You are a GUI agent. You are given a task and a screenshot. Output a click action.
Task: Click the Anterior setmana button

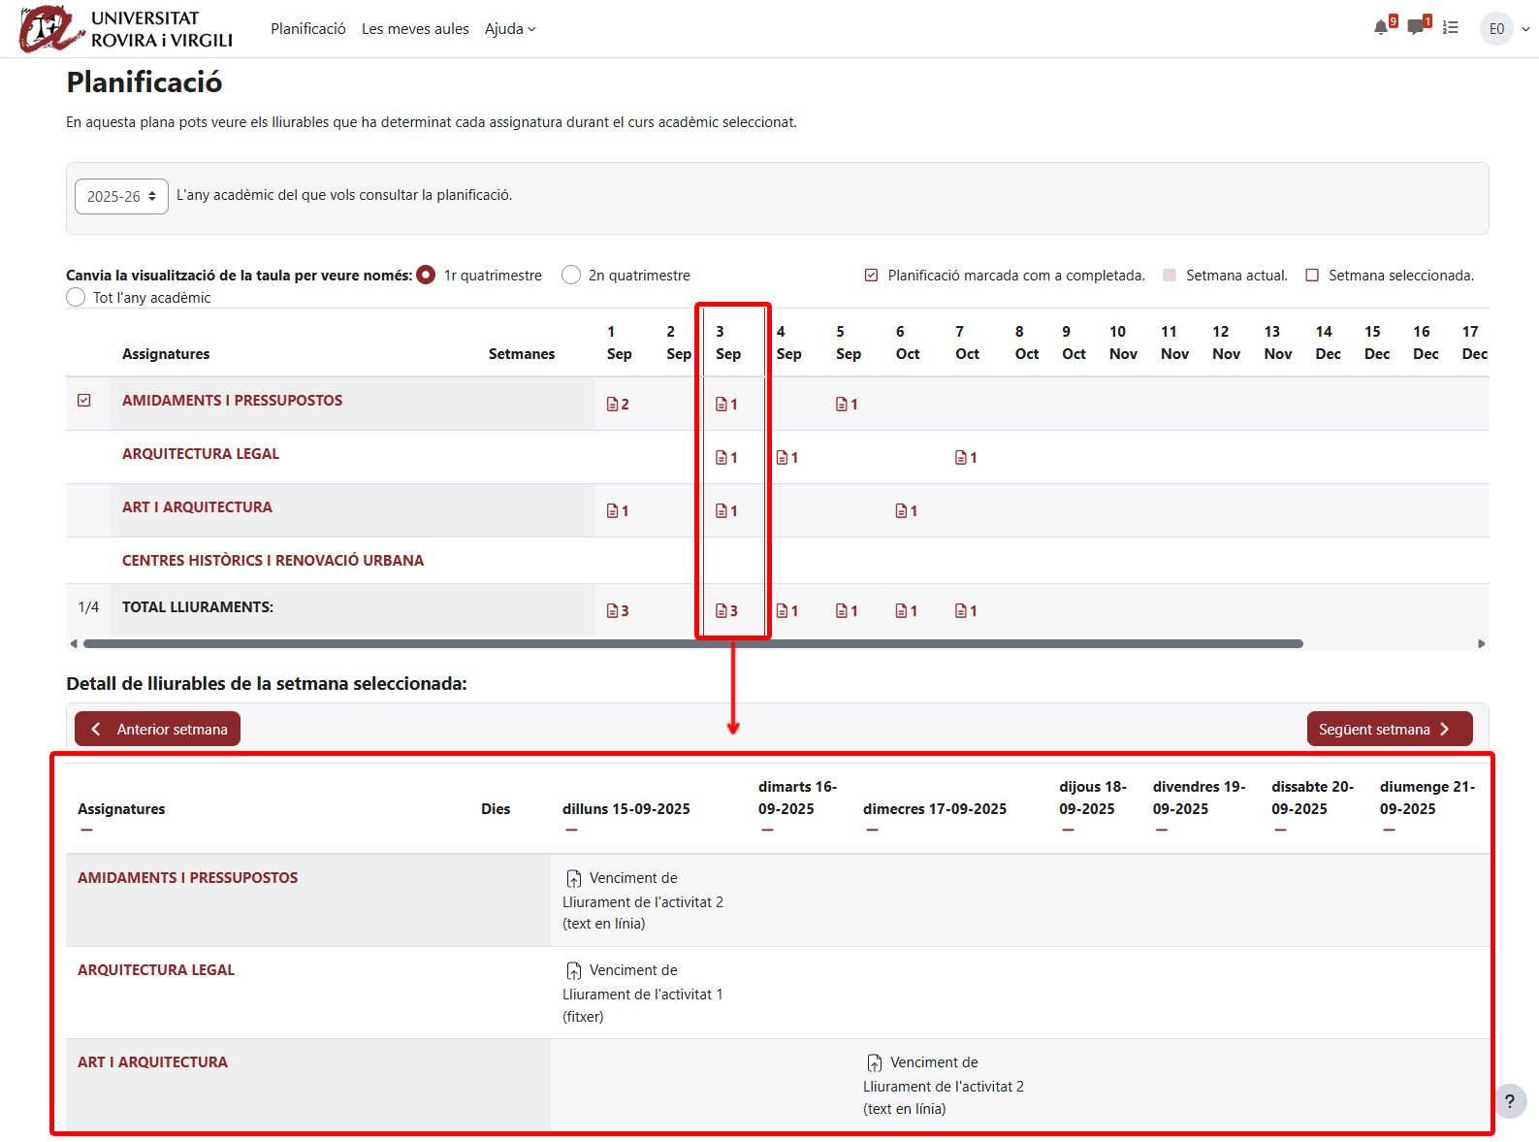(158, 730)
